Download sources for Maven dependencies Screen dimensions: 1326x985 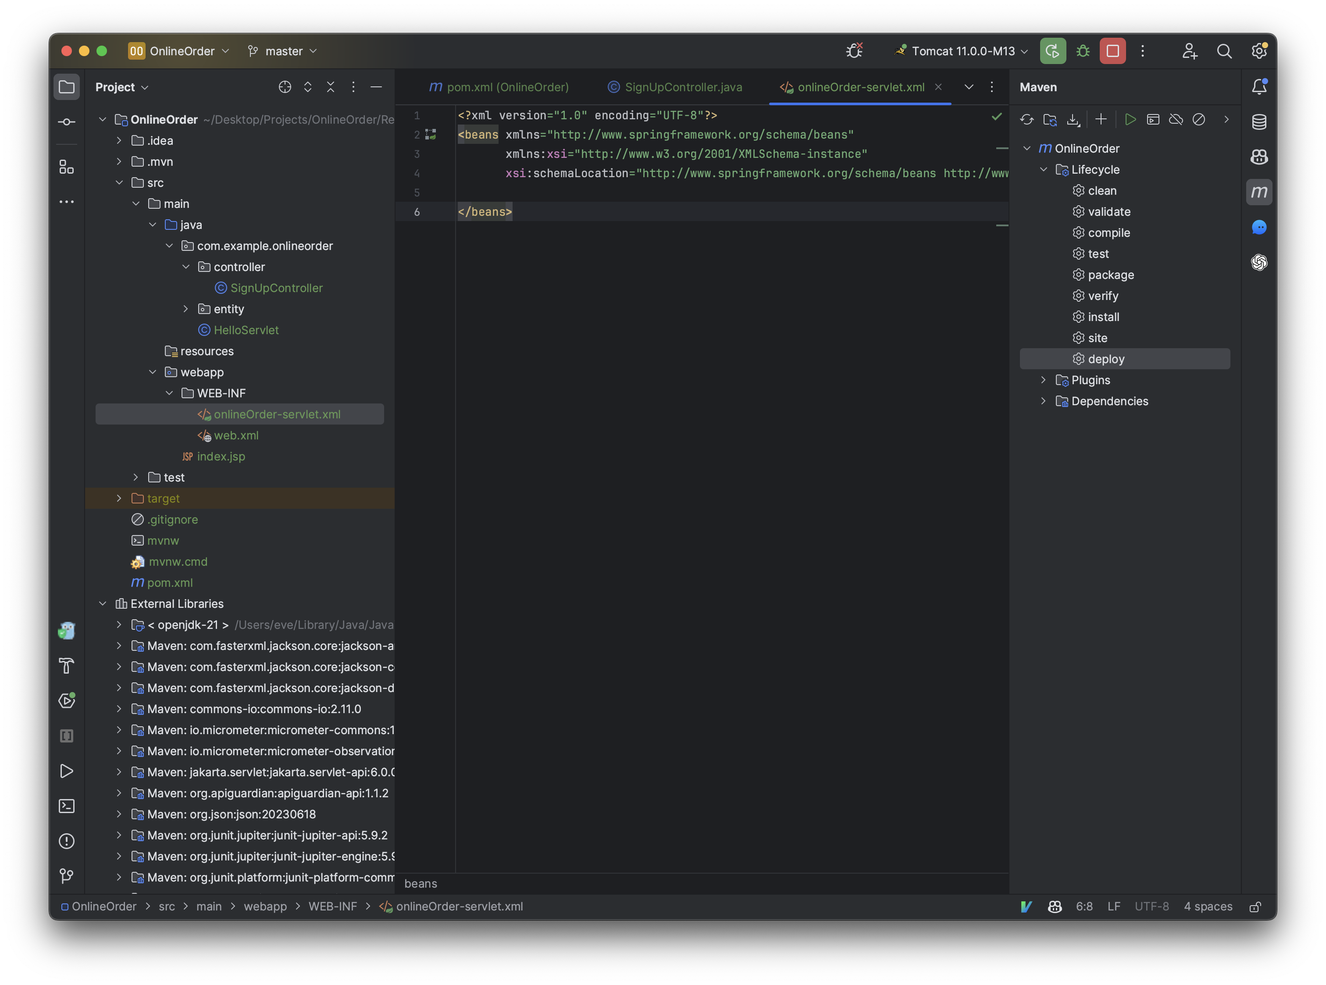[1073, 119]
